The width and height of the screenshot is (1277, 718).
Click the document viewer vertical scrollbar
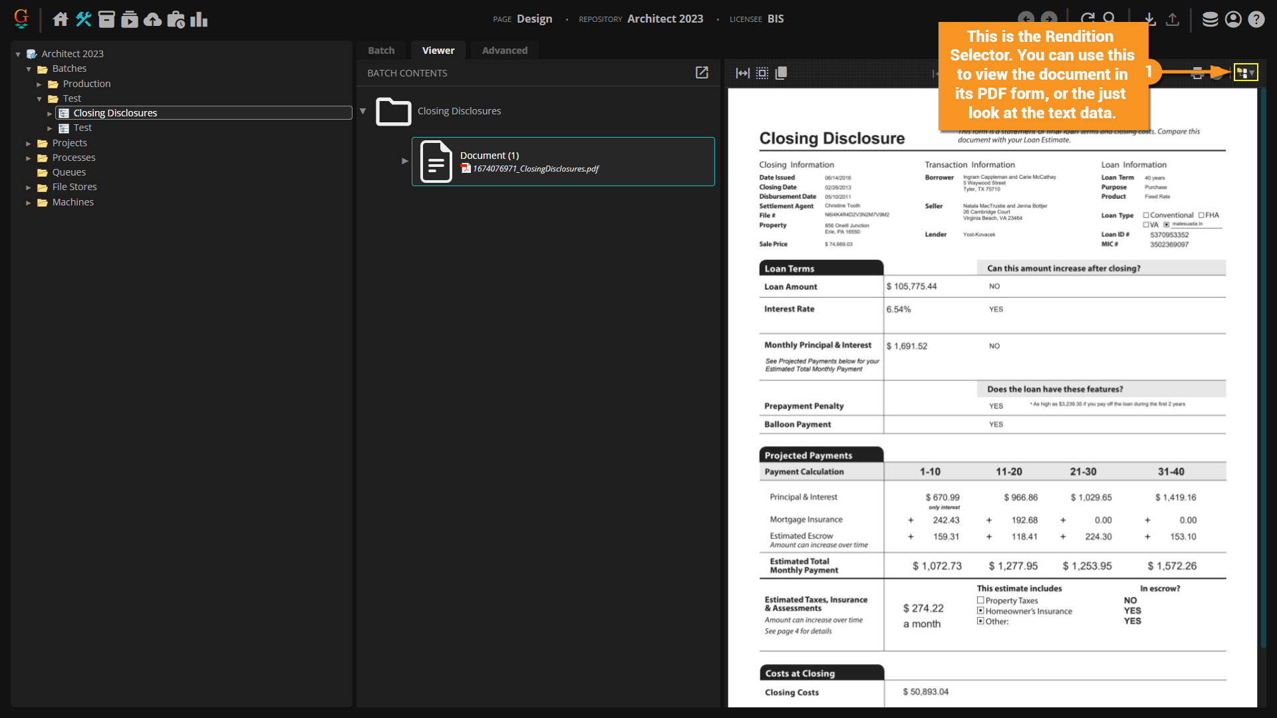click(1263, 366)
